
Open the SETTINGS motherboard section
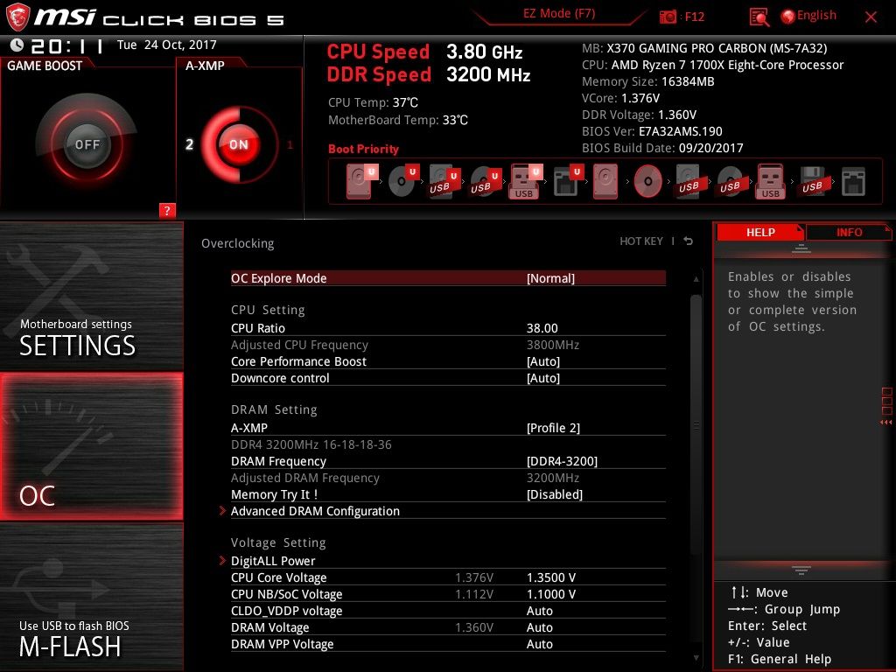91,296
